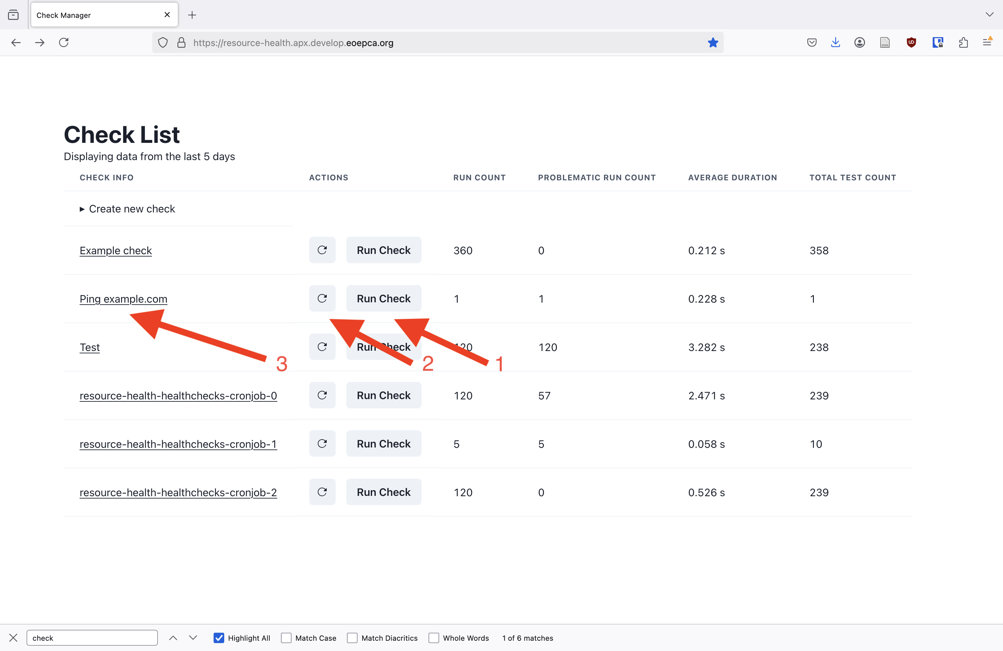Open the Ping example.com check link
This screenshot has height=651, width=1003.
coord(123,299)
